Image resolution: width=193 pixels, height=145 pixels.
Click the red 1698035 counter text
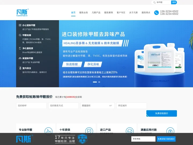(x=71, y=97)
